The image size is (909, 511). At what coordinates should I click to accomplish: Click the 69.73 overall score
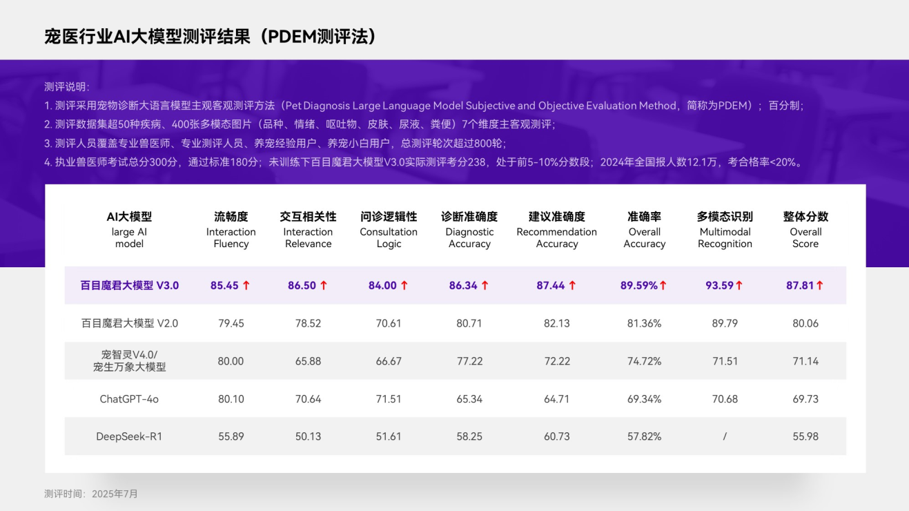805,399
